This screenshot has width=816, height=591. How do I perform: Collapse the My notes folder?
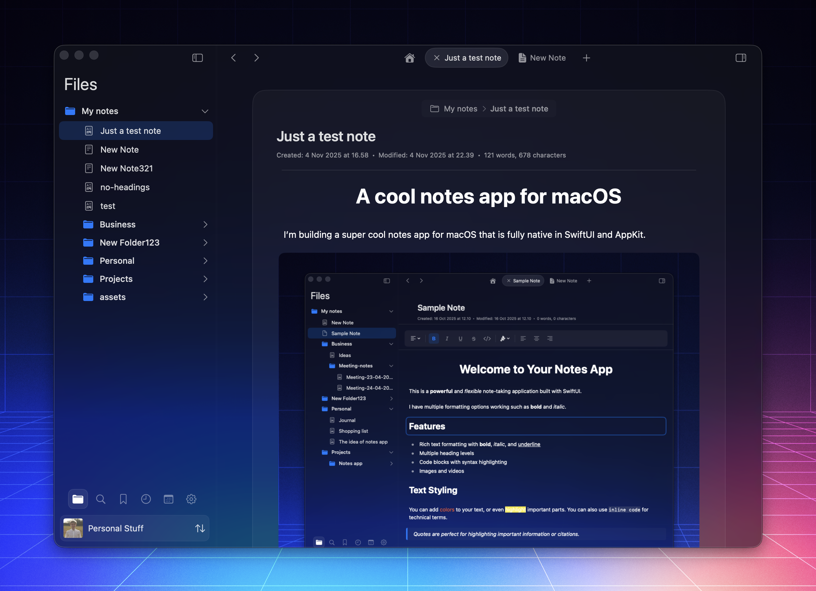pyautogui.click(x=205, y=111)
